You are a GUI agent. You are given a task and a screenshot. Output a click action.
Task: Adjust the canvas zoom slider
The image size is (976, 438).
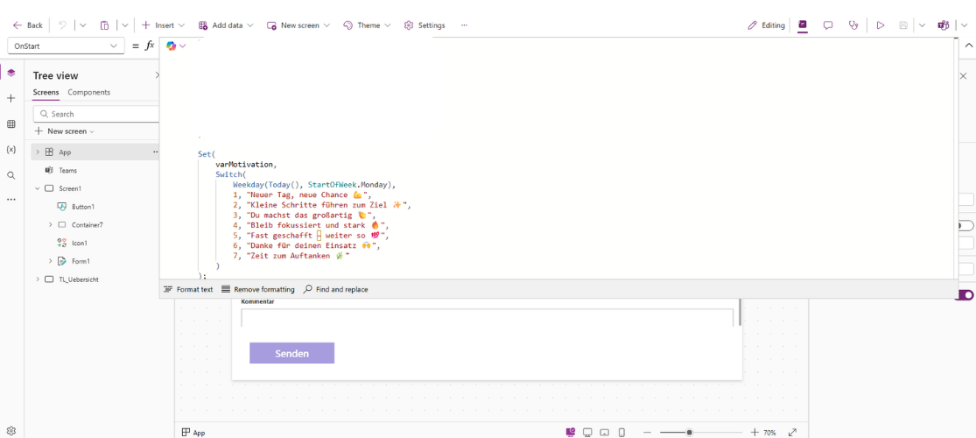point(690,433)
